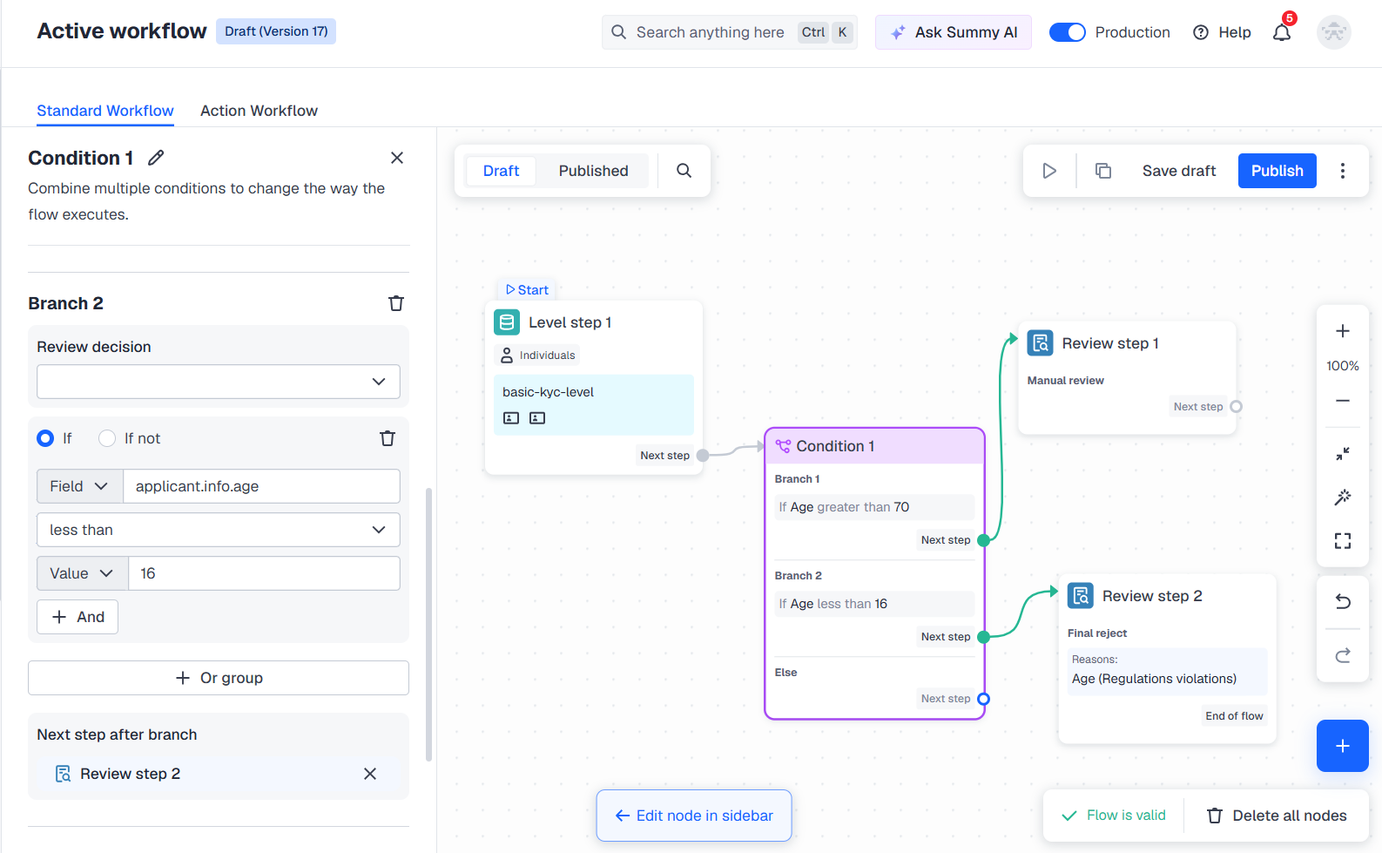Image resolution: width=1382 pixels, height=853 pixels.
Task: Delete the If condition row trash icon
Action: click(388, 438)
